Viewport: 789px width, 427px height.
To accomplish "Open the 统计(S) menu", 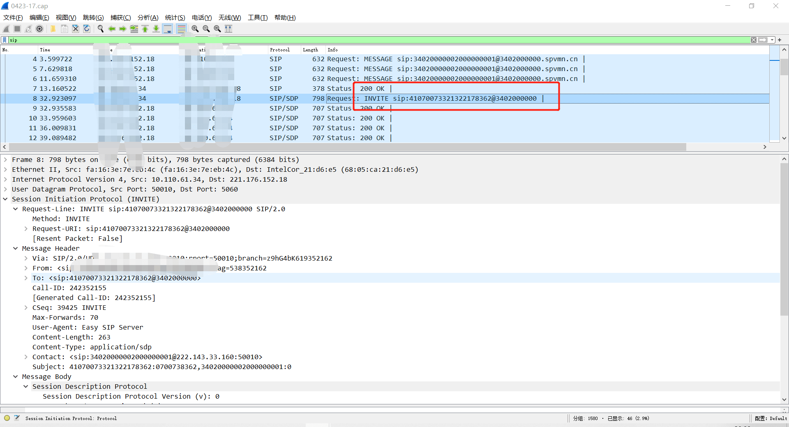I will click(x=175, y=18).
